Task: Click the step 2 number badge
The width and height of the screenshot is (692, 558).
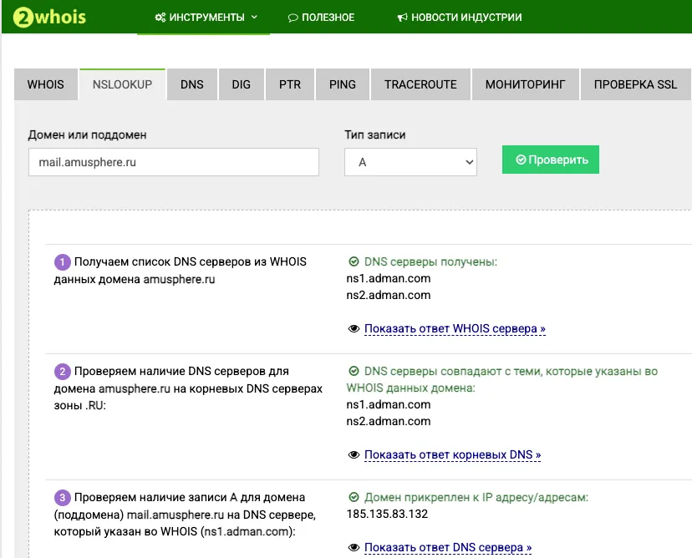Action: coord(62,372)
